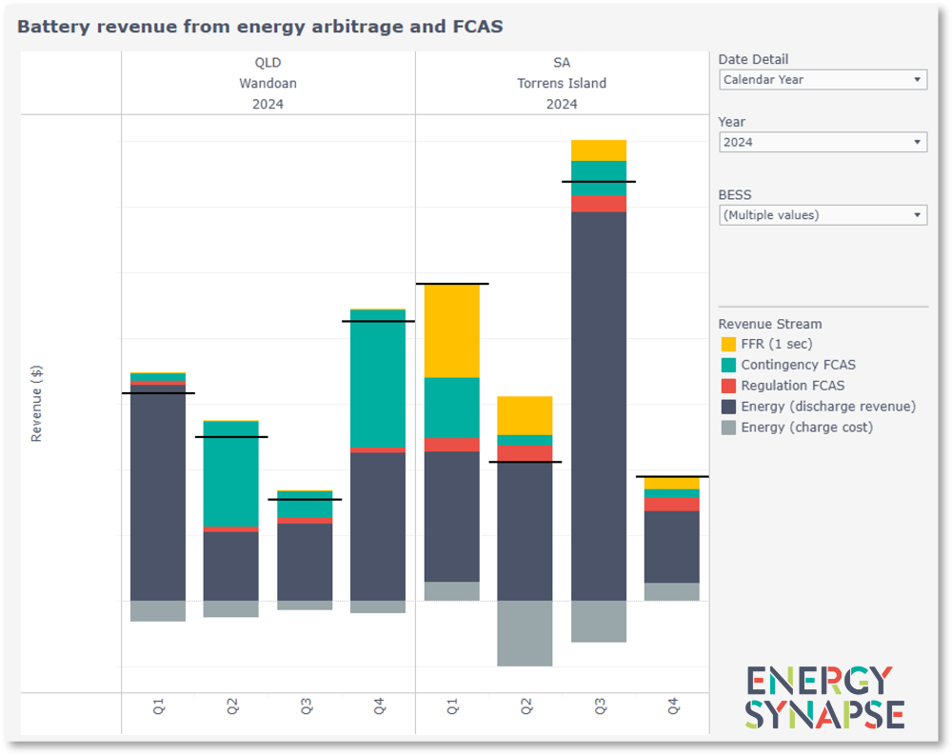The image size is (952, 756).
Task: Open the Year dropdown showing 2024
Action: [823, 142]
